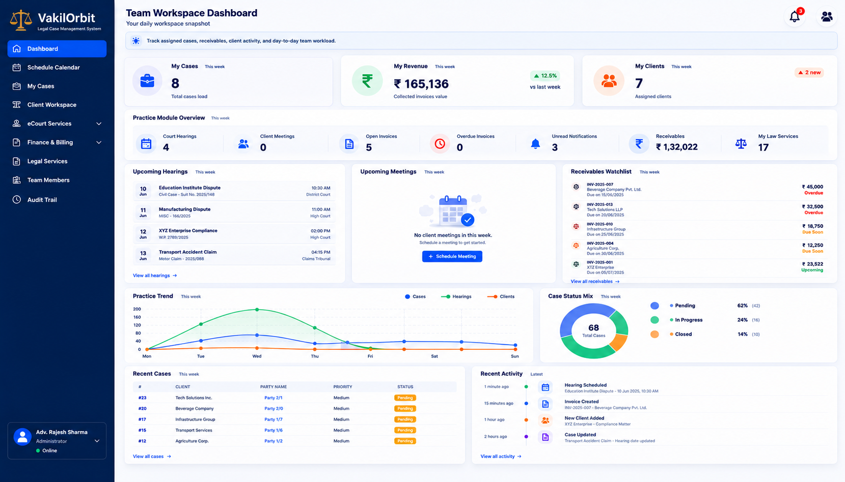Open the Party 1/7 link

tap(274, 419)
